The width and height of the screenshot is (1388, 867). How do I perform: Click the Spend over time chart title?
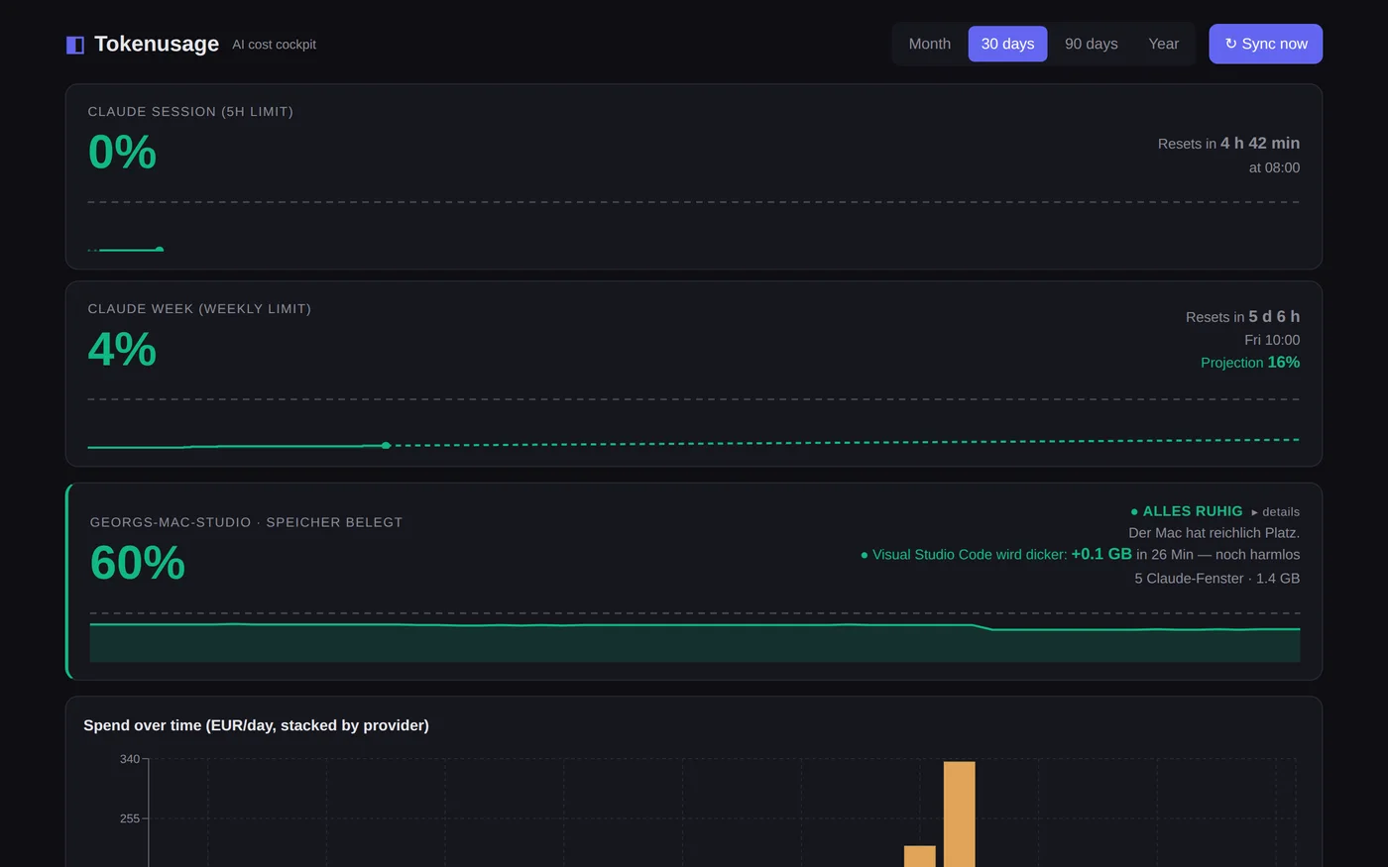256,725
